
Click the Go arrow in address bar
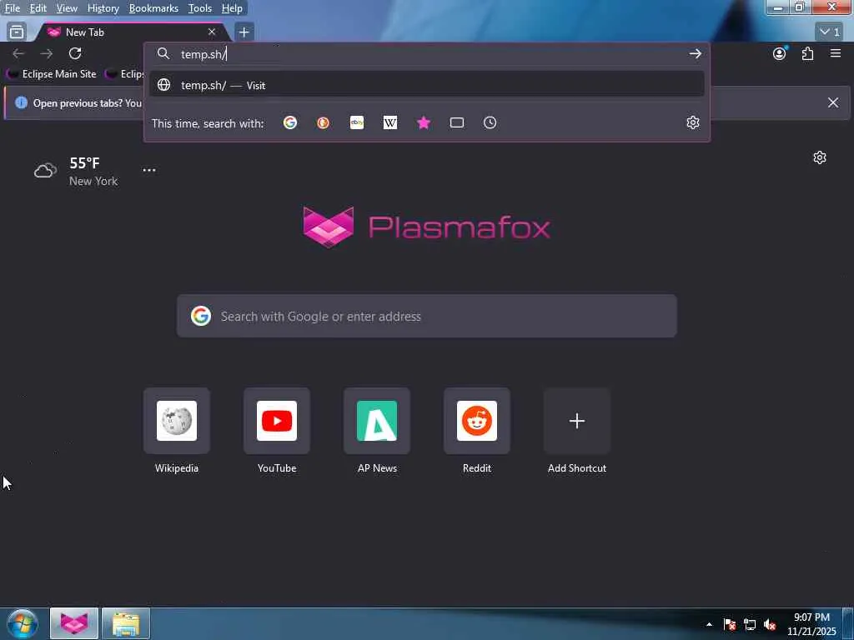point(695,53)
